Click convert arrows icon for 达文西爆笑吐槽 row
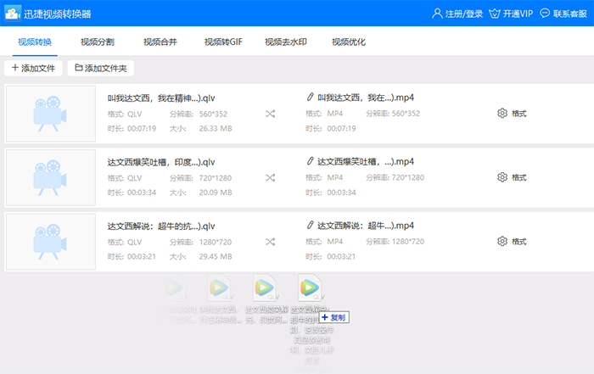 (270, 177)
